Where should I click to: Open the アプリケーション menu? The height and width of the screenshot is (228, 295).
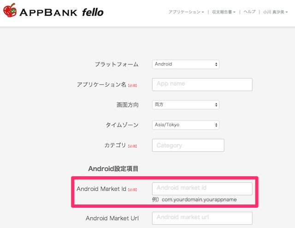(186, 12)
